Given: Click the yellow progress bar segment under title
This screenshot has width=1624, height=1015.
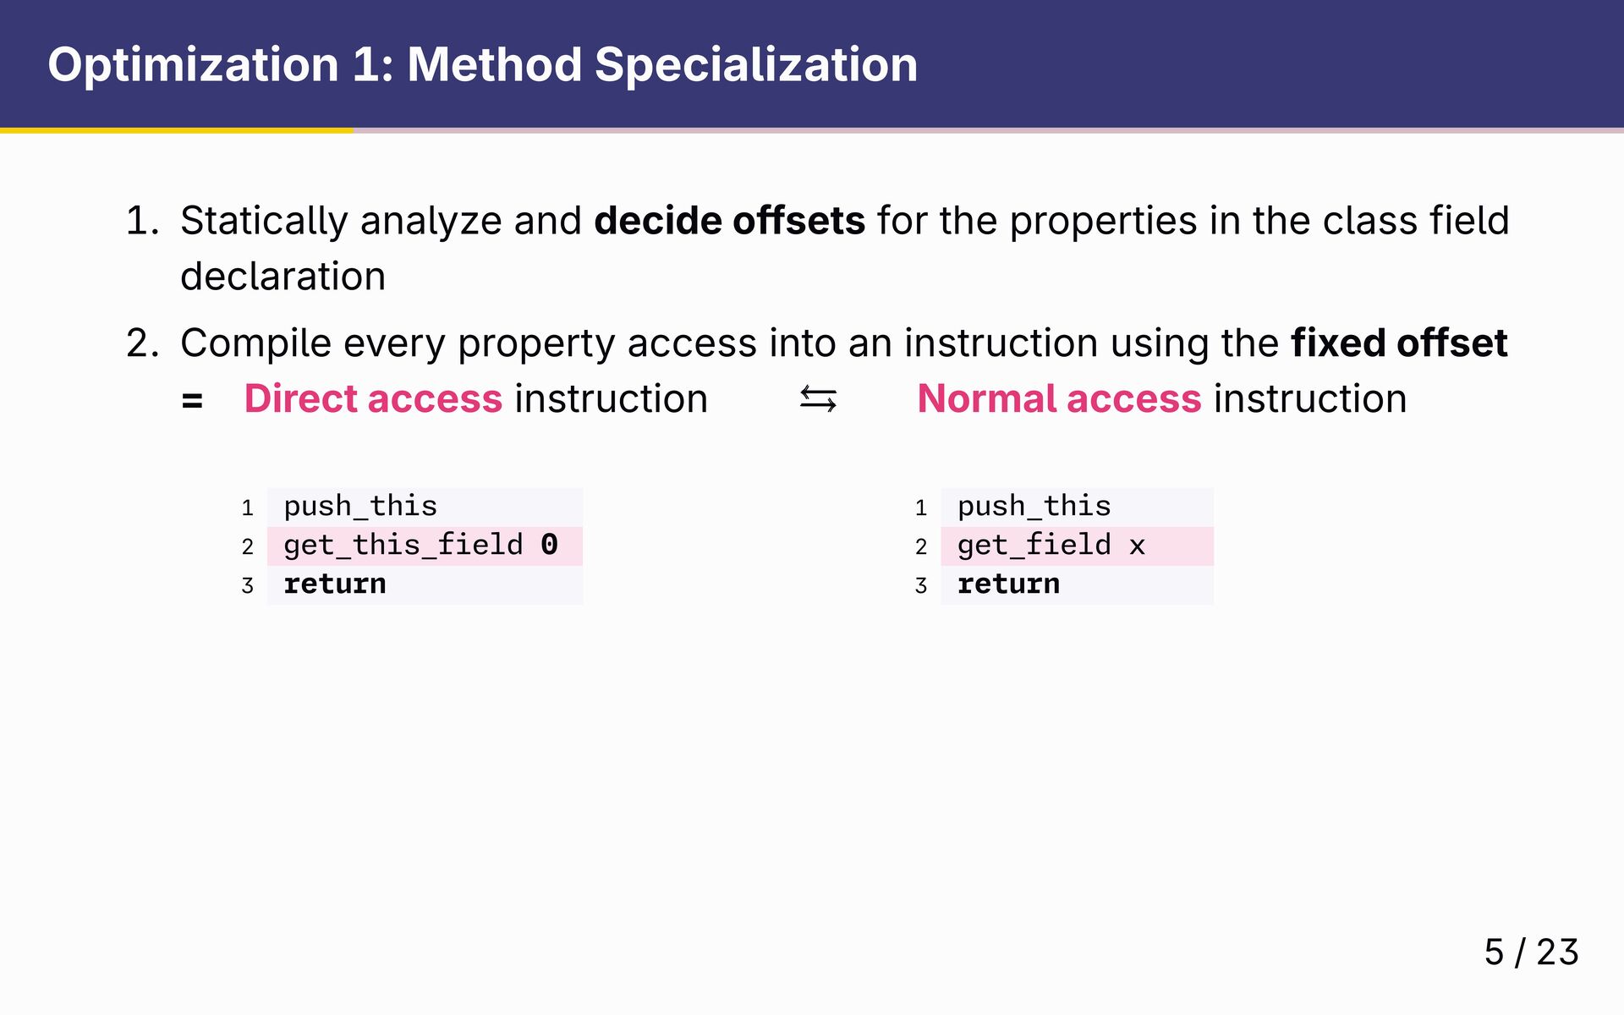Looking at the screenshot, I should (176, 130).
